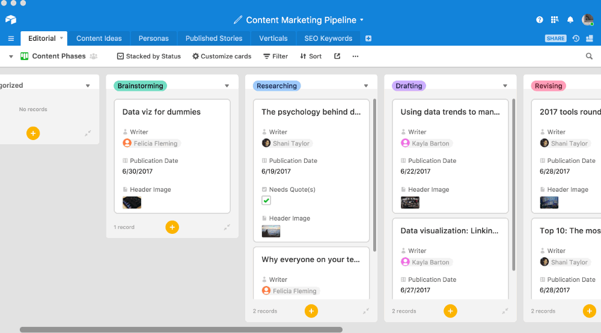Viewport: 601px width, 333px height.
Task: Click the Researching stack vertical scrollbar
Action: coord(374,175)
